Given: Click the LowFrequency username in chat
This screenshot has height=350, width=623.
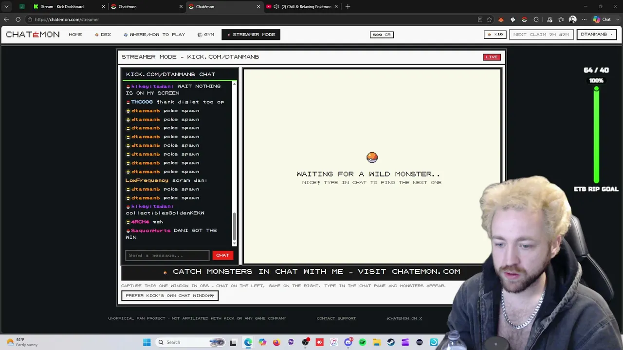Looking at the screenshot, I should tap(147, 180).
